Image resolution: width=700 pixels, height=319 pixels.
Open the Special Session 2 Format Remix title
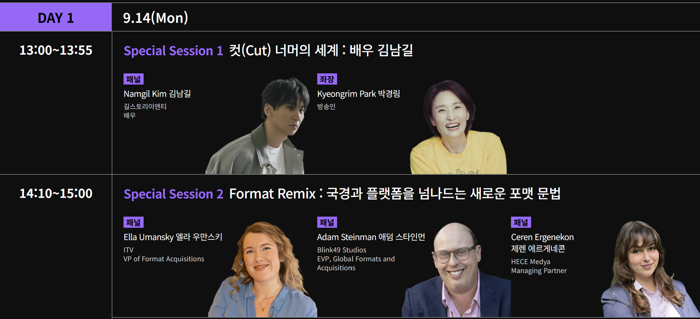[x=342, y=194]
